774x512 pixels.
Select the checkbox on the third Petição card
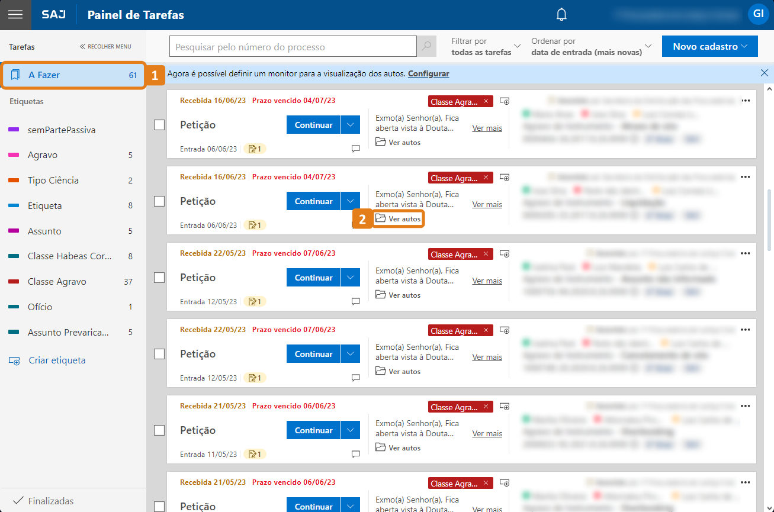pos(159,278)
